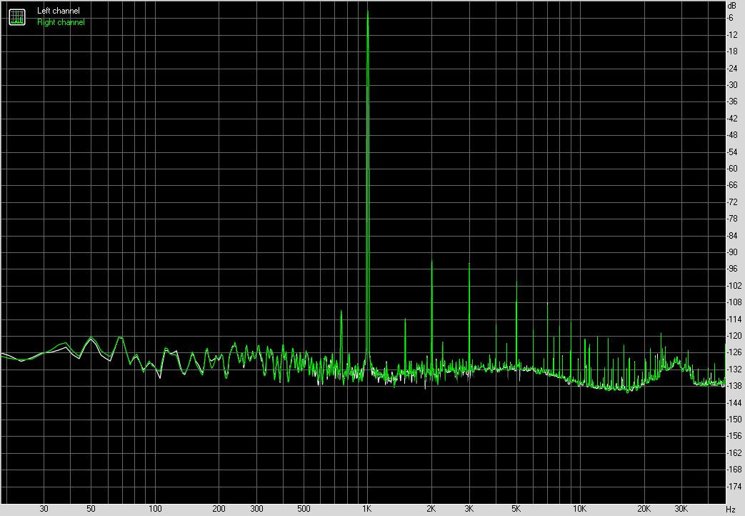Click the 50 label on the frequency axis
The height and width of the screenshot is (516, 745).
91,509
